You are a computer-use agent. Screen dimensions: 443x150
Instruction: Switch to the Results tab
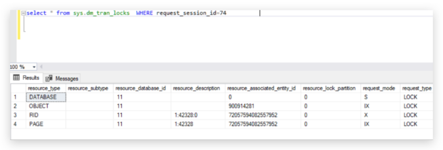coord(27,78)
